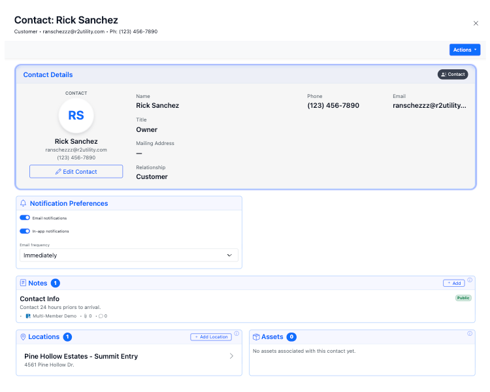Turn off In-app notifications toggle
Screen dimensions: 490x392
(25, 231)
